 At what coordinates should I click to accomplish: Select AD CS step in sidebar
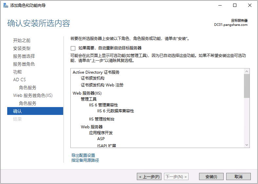tap(19, 80)
